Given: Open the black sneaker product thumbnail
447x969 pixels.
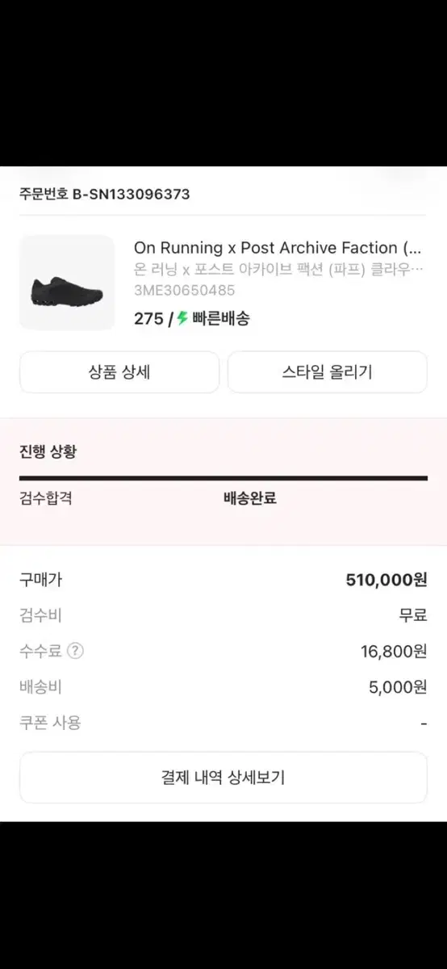Looking at the screenshot, I should coord(67,283).
